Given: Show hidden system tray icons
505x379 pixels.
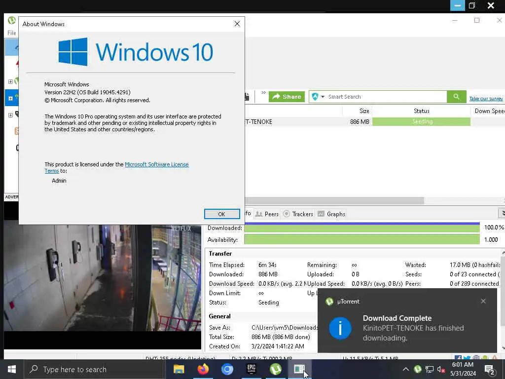Looking at the screenshot, I should coord(406,369).
